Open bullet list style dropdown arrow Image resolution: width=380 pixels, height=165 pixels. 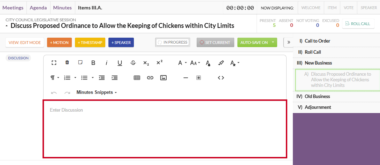coord(93,78)
